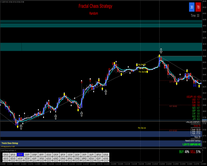
Task: Pick the AUDJPY symbol button
Action: coord(34,159)
